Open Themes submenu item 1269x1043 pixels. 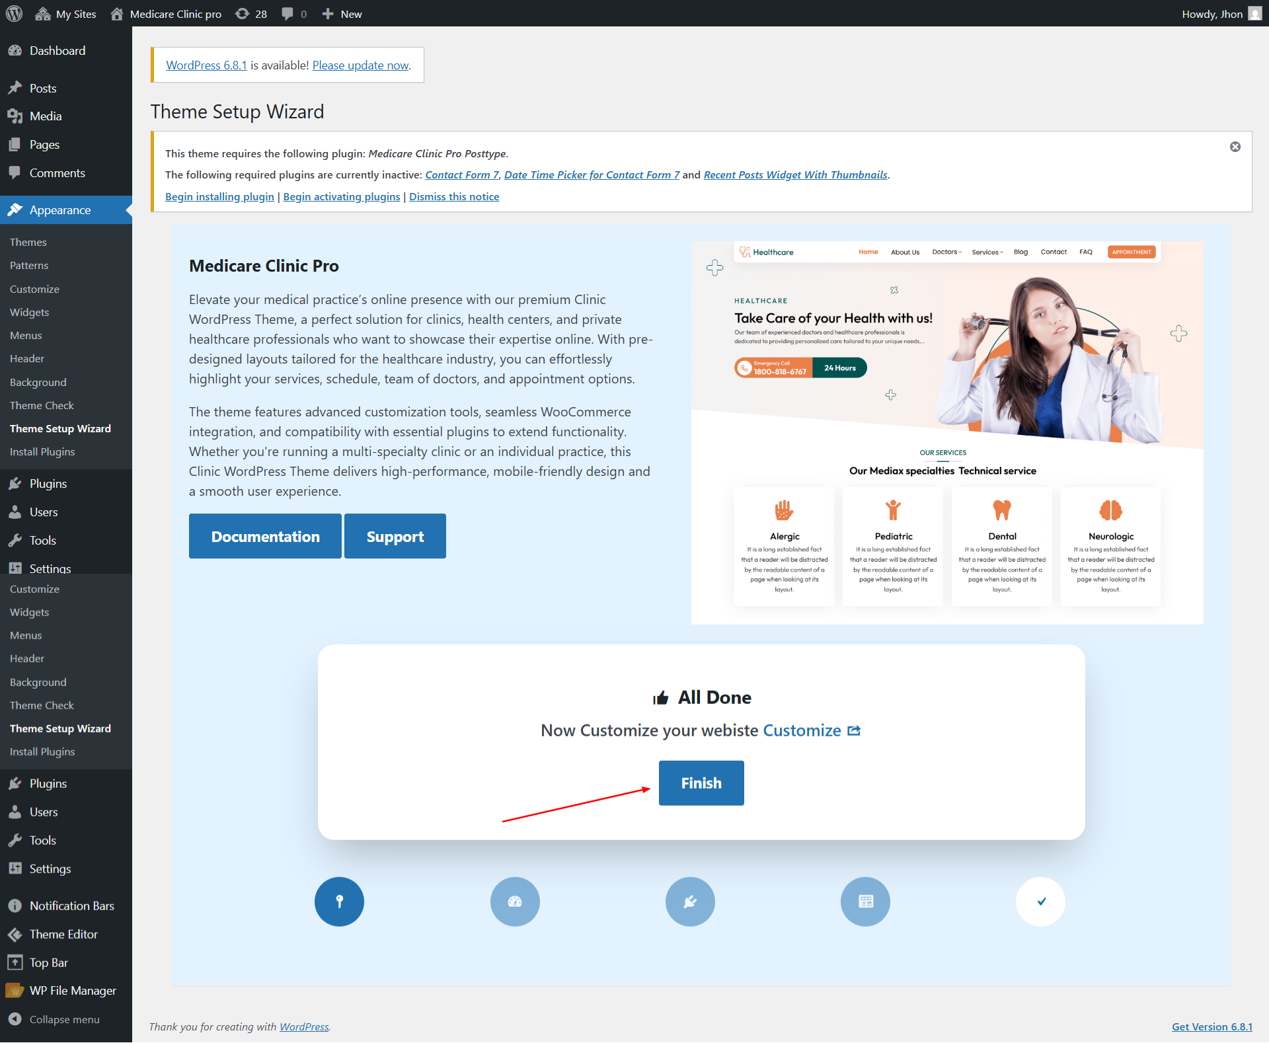click(28, 243)
